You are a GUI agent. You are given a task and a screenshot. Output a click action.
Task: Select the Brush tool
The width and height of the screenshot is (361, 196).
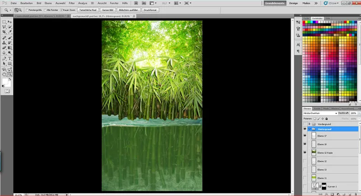9,38
